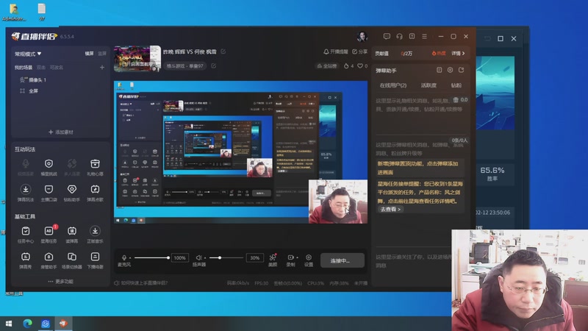
Task: Add a new scene with the plus icon
Action: click(102, 68)
